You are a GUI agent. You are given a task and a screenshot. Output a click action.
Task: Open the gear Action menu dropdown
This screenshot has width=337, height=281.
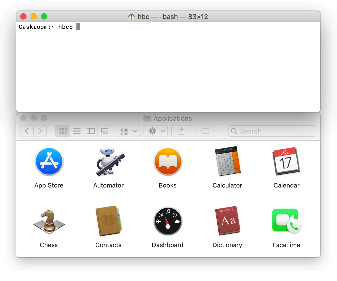(x=156, y=131)
